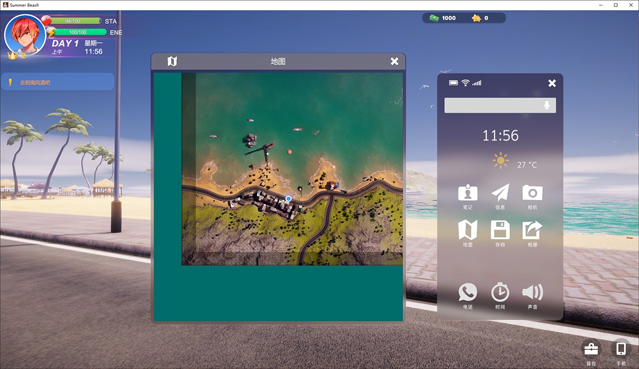Open the backpack (背包) inventory button
Viewport: 639px width, 369px height.
coord(591,349)
